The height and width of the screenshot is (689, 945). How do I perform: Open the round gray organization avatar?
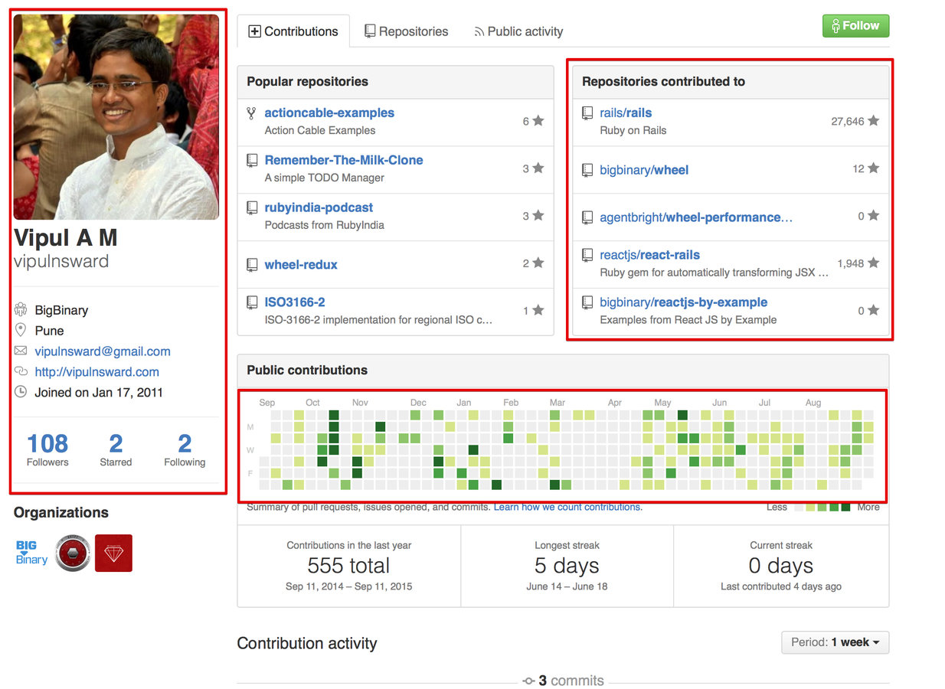[x=73, y=553]
